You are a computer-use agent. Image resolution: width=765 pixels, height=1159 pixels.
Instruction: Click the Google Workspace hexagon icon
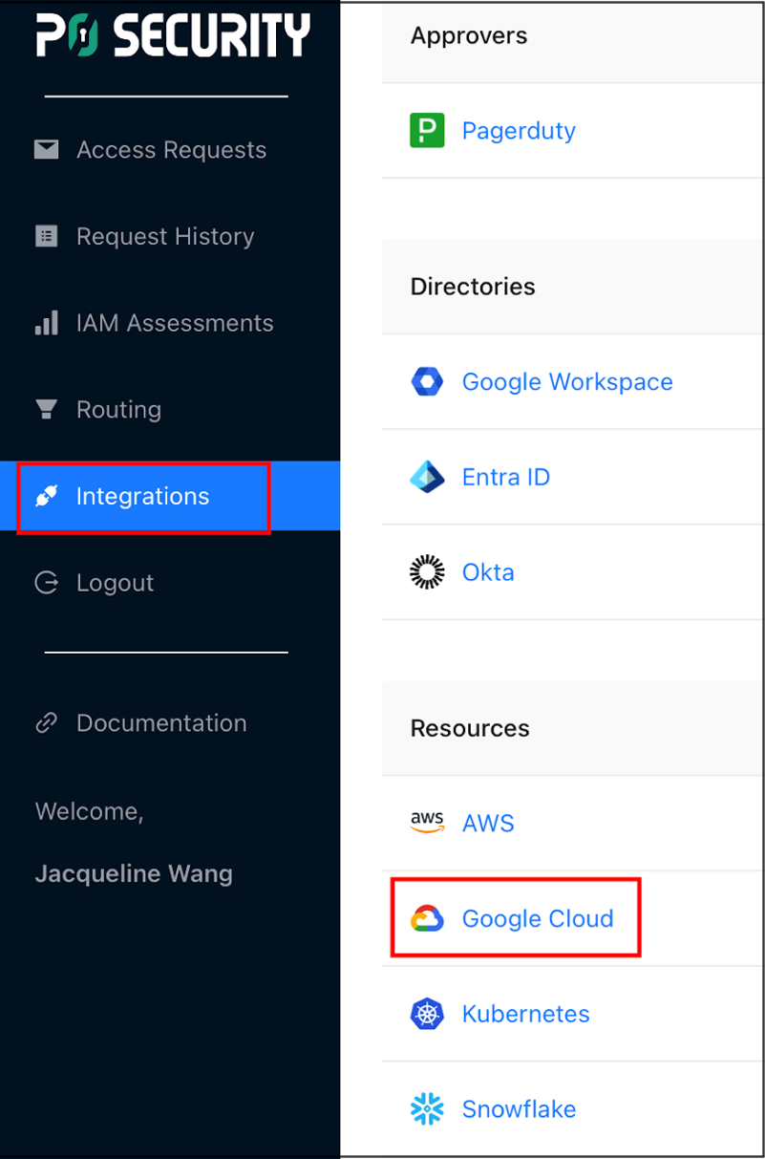point(427,382)
